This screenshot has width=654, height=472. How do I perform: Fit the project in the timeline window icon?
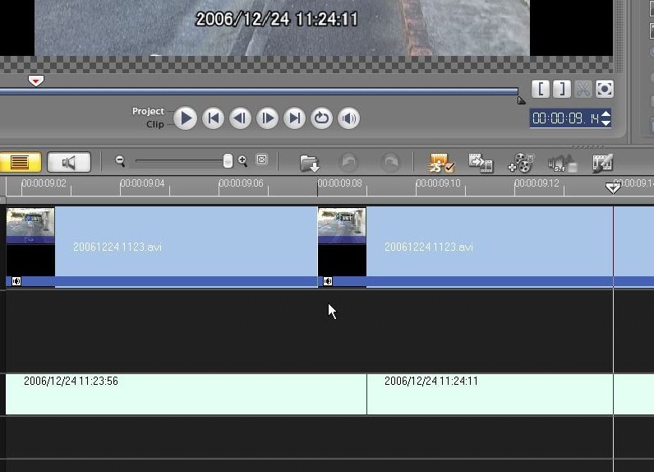(x=261, y=160)
